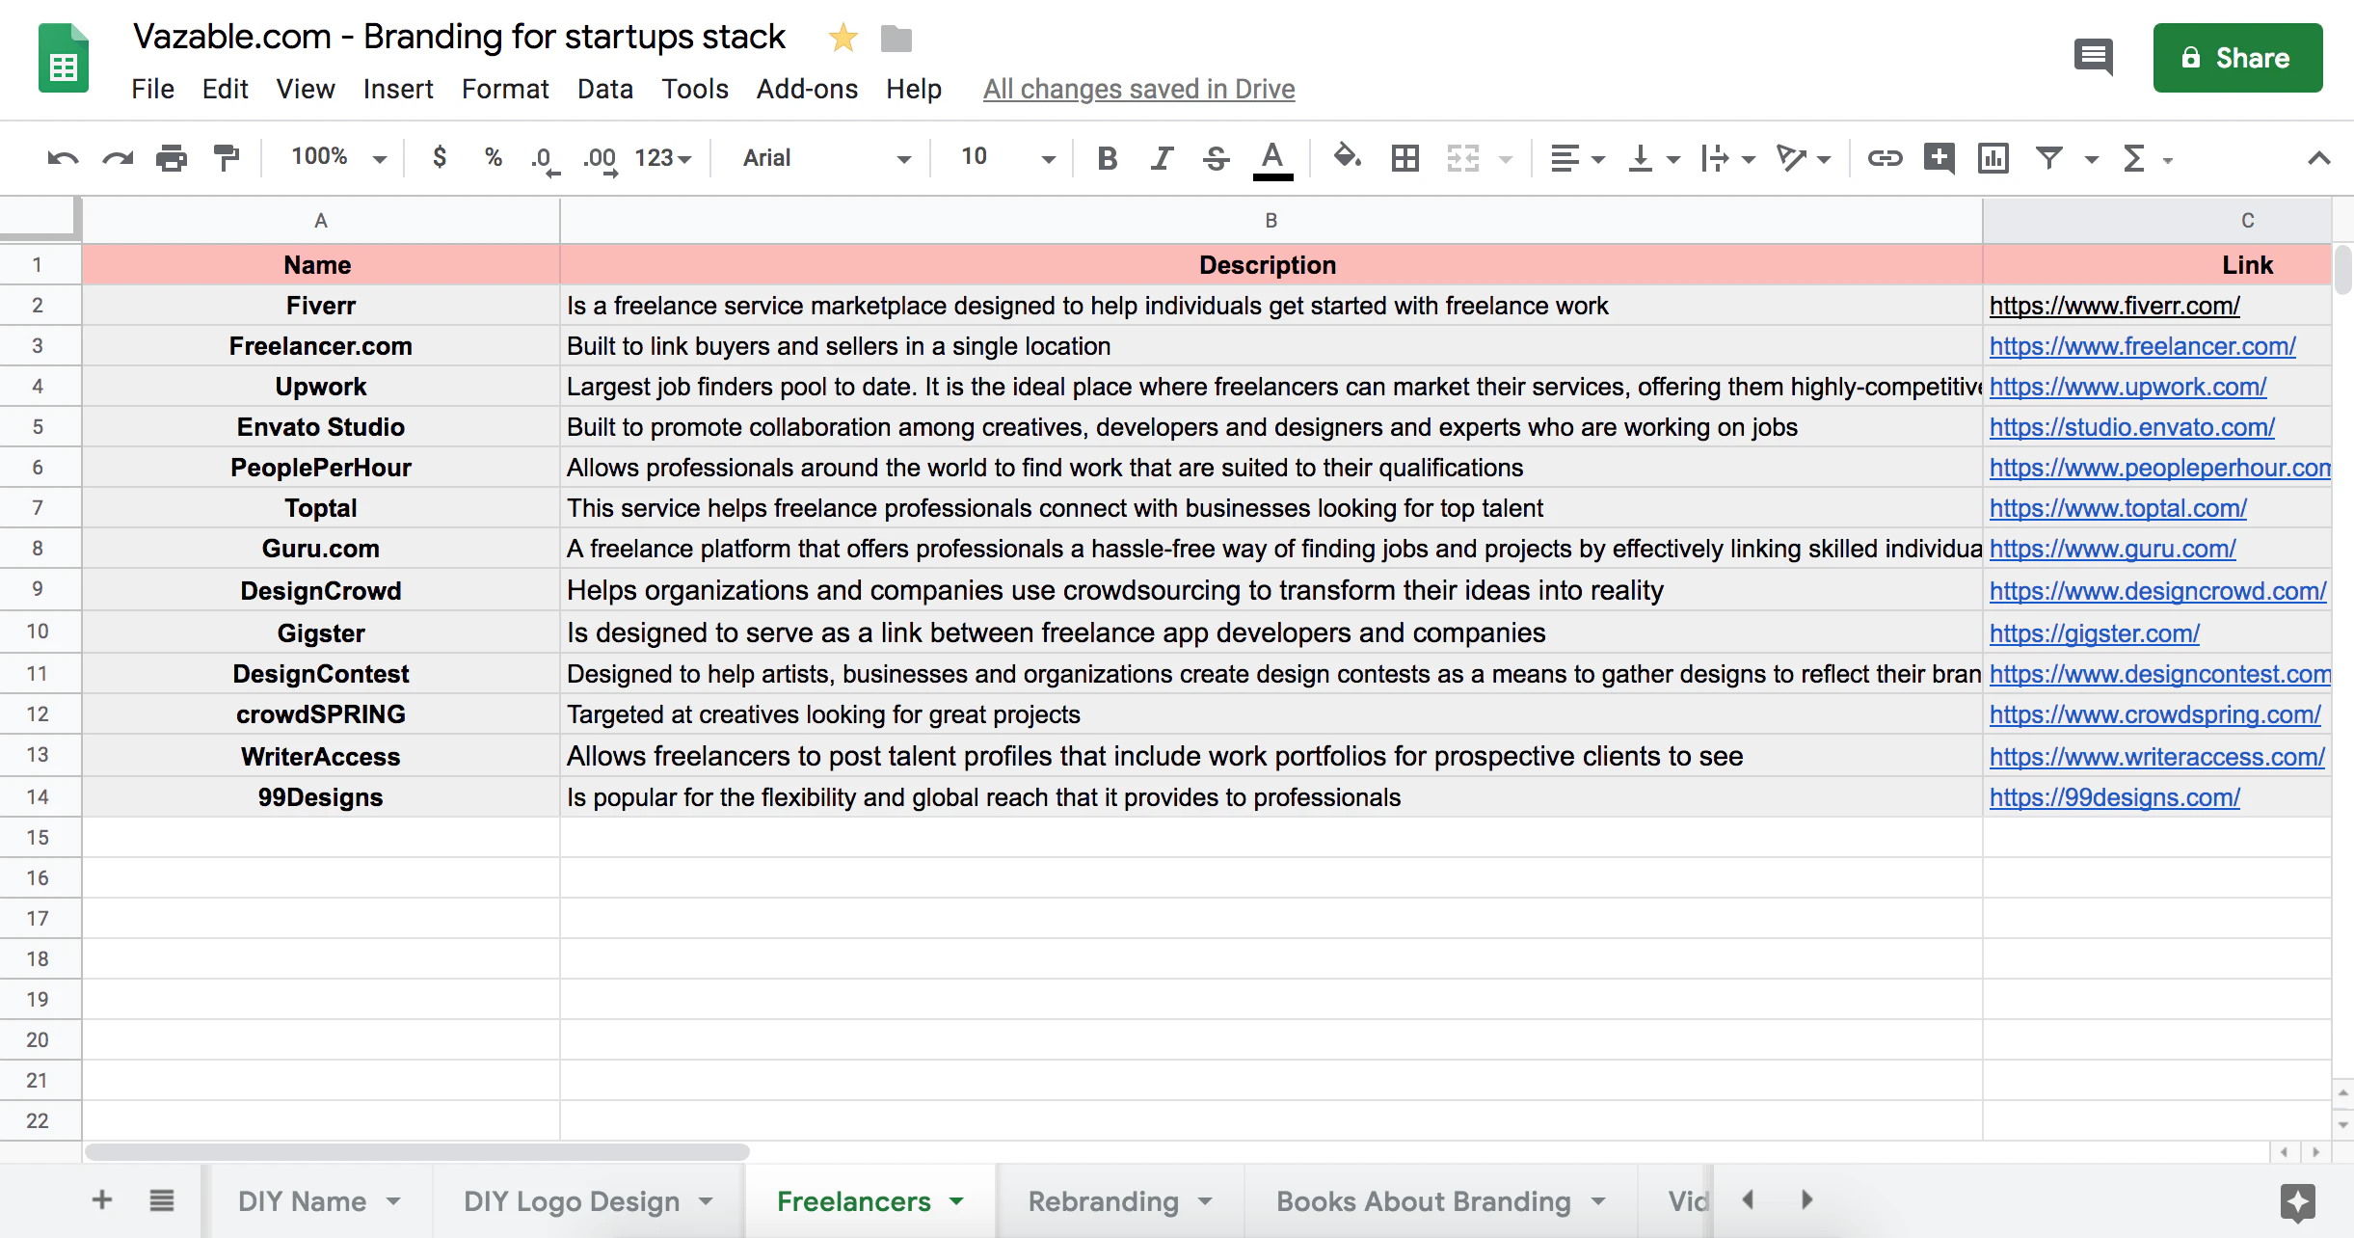The height and width of the screenshot is (1238, 2354).
Task: Open the Freelancers sheet tab menu
Action: [x=955, y=1200]
